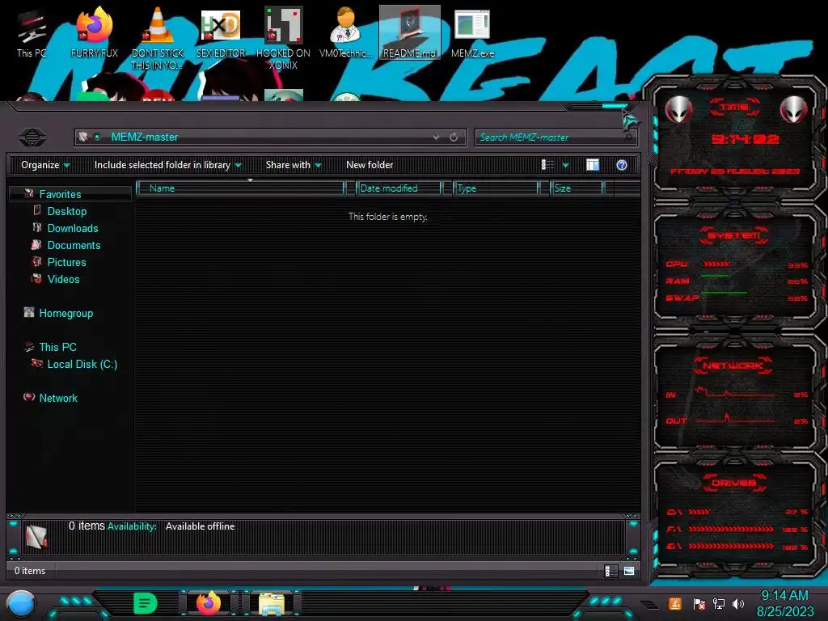Open File Explorer from the taskbar

272,604
